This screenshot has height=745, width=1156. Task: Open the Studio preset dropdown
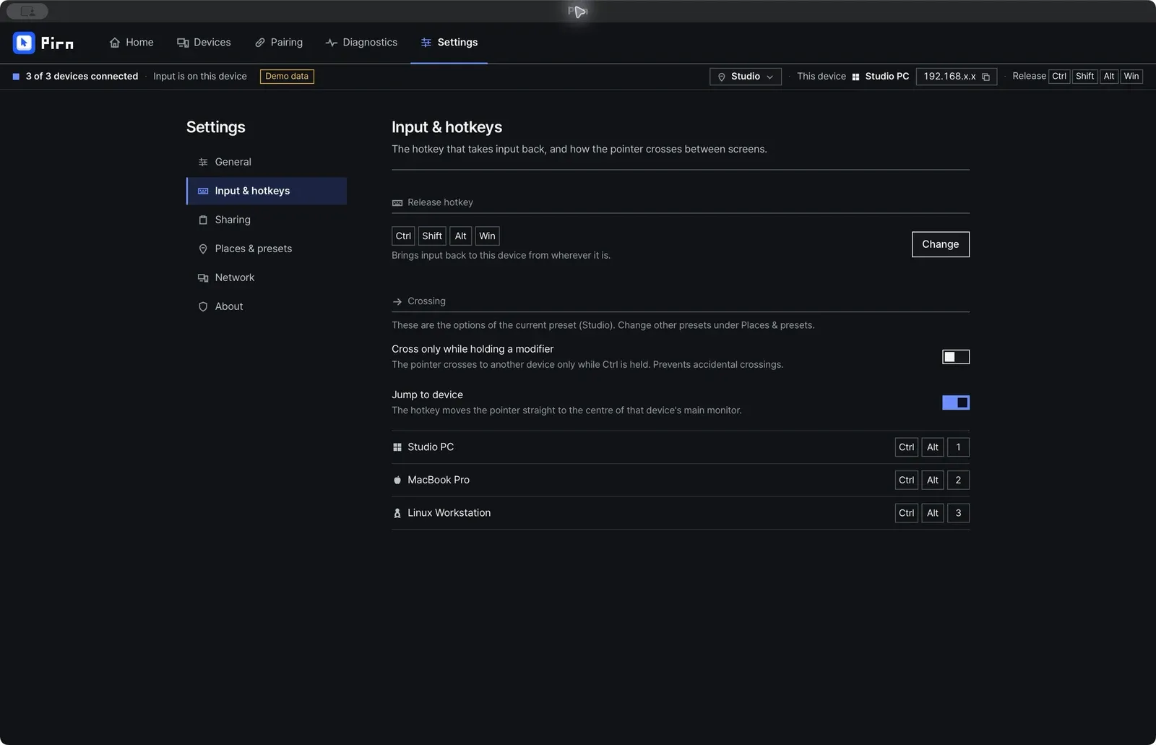(x=745, y=77)
